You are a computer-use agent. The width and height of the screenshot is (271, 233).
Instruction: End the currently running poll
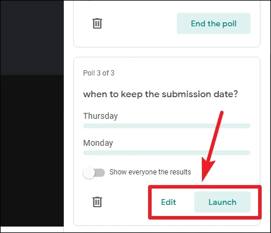[x=214, y=23]
